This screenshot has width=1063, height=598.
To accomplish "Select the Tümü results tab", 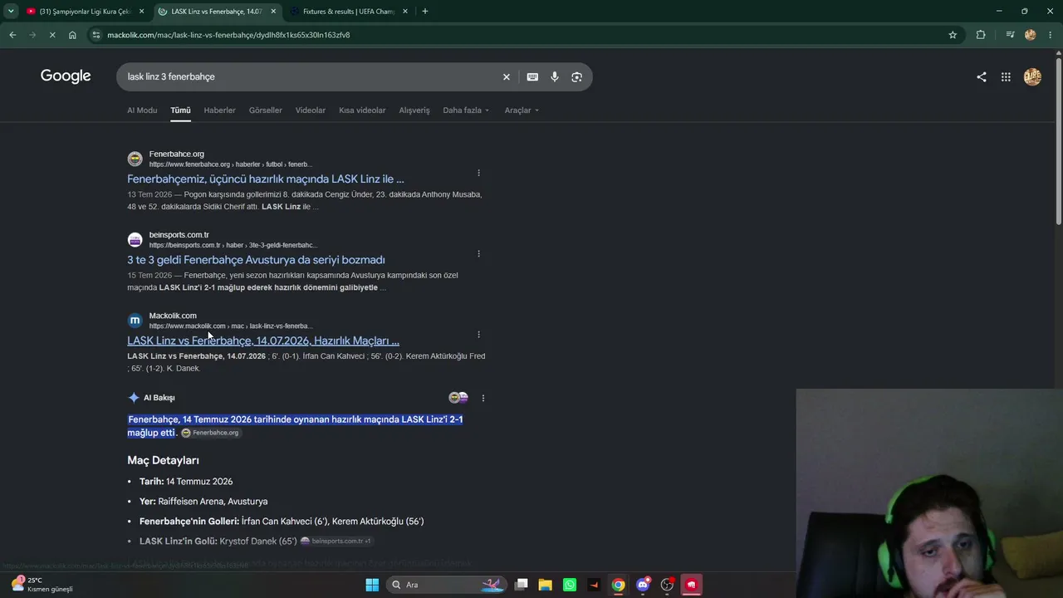I will 180,110.
